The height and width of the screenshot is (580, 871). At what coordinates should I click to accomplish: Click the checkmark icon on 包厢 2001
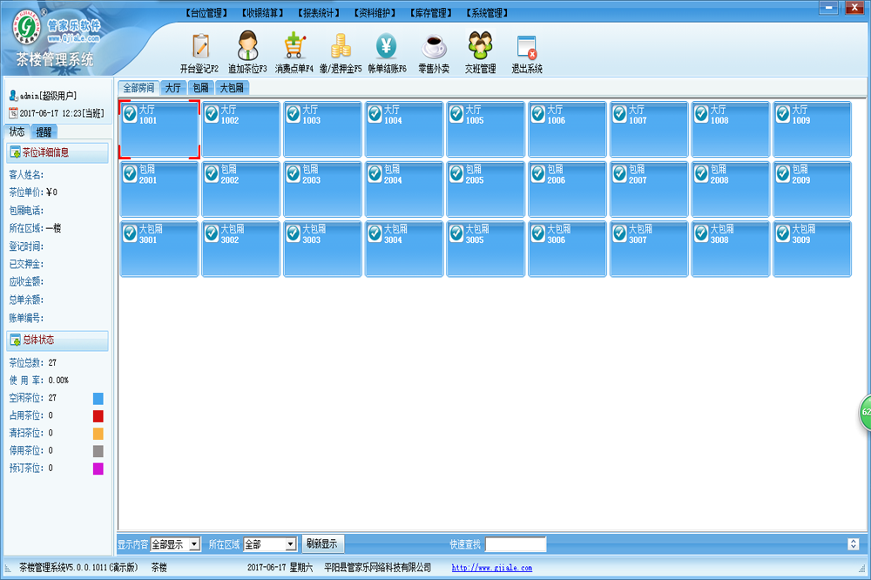[130, 174]
